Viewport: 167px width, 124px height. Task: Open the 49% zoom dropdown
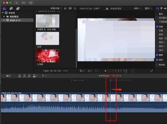(x=137, y=8)
